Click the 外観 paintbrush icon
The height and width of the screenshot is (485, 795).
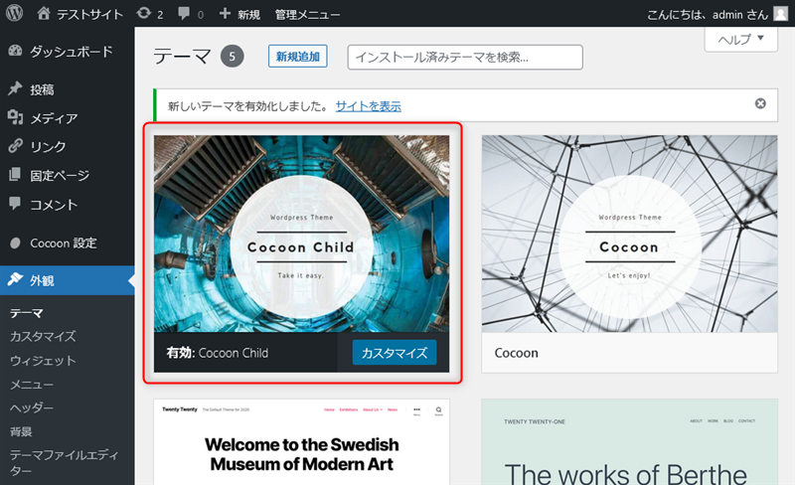click(15, 279)
